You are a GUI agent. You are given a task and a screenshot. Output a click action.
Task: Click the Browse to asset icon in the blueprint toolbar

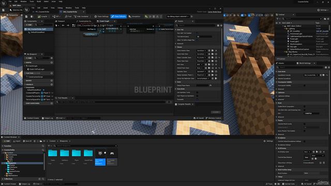(x=32, y=17)
